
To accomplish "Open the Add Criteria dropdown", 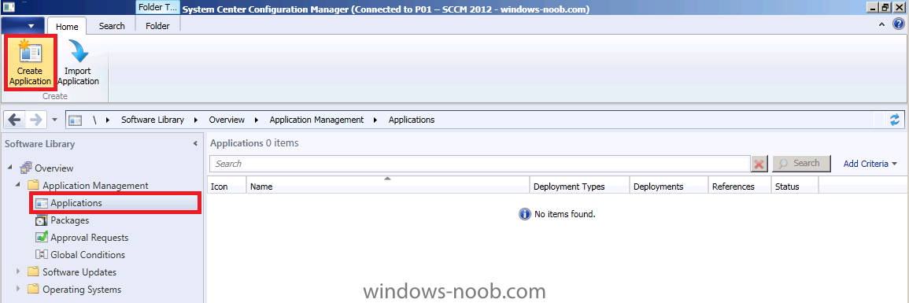I will tap(870, 164).
